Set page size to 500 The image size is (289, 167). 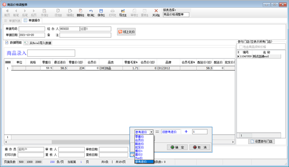point(21,162)
